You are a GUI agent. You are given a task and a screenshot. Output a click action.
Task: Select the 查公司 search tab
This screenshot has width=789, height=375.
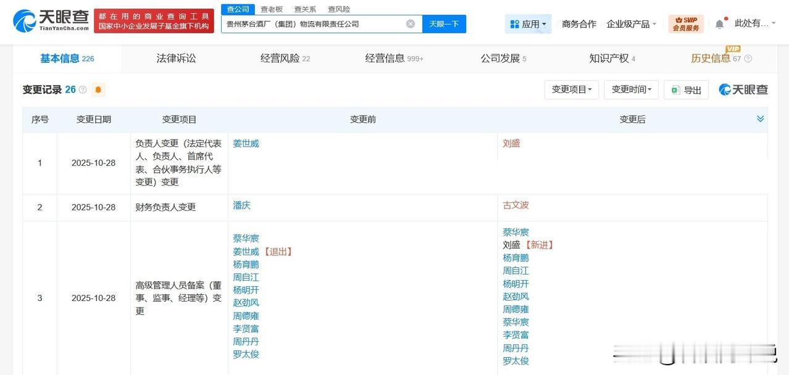pos(238,9)
